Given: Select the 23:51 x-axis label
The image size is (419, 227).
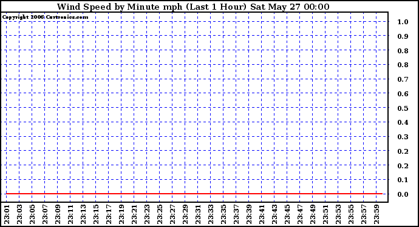Looking at the screenshot, I should [325, 214].
